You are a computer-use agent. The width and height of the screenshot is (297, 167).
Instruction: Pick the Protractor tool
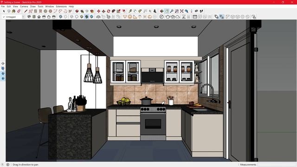tap(140, 11)
